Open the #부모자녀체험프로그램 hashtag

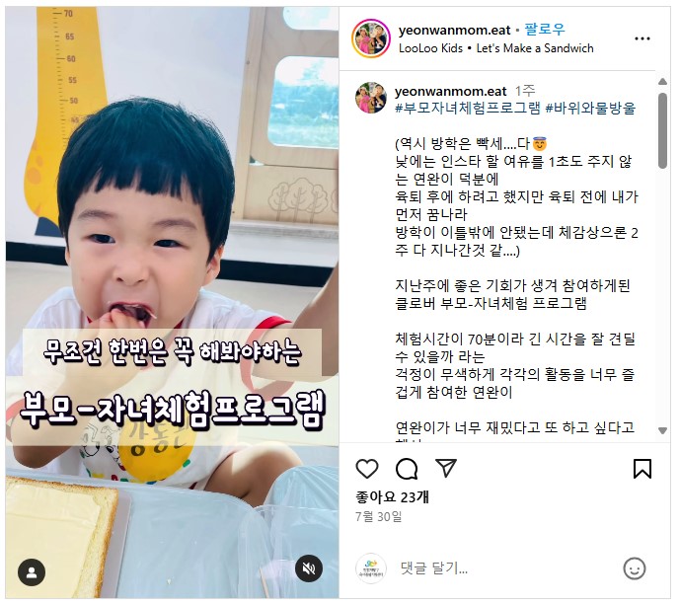coord(468,108)
